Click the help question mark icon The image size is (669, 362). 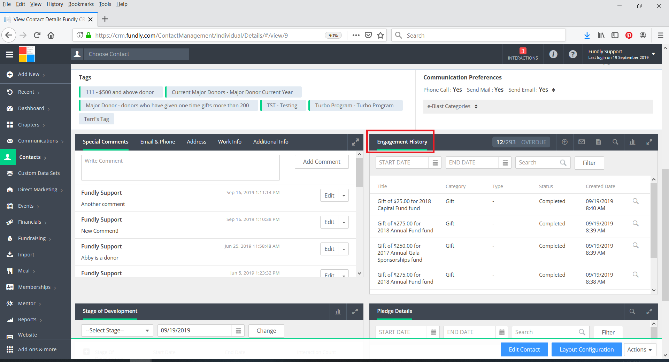coord(572,54)
